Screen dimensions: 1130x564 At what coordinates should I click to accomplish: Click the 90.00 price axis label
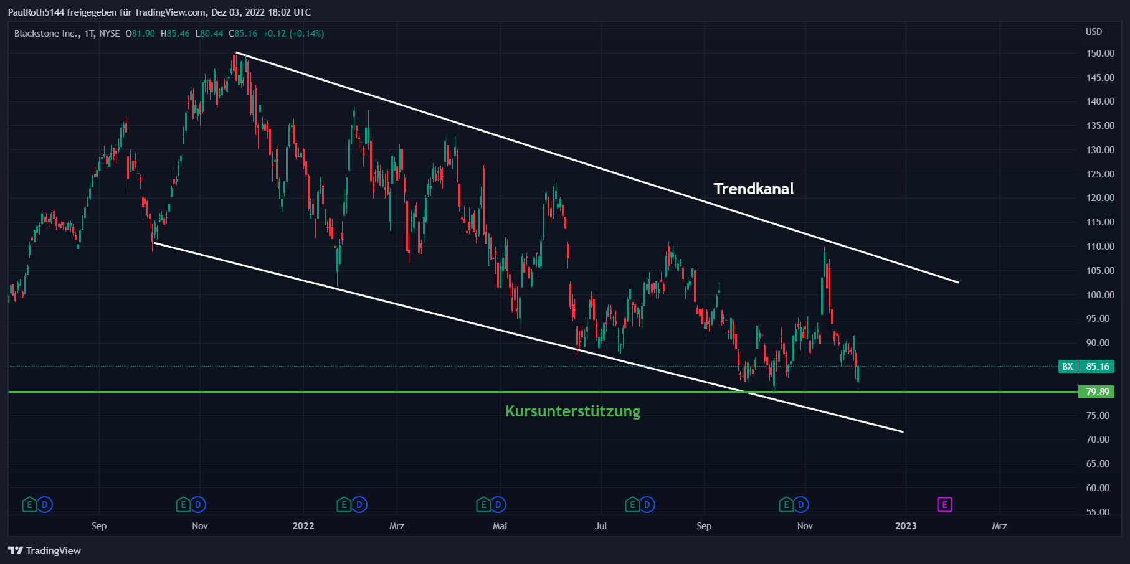pos(1098,343)
